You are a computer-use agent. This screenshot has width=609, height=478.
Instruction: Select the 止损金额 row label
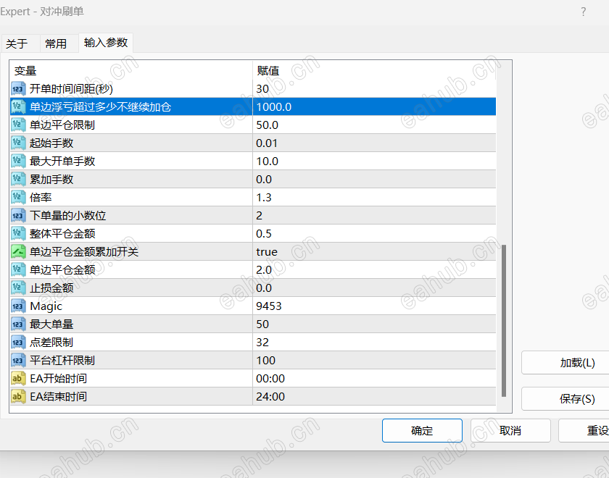[51, 288]
